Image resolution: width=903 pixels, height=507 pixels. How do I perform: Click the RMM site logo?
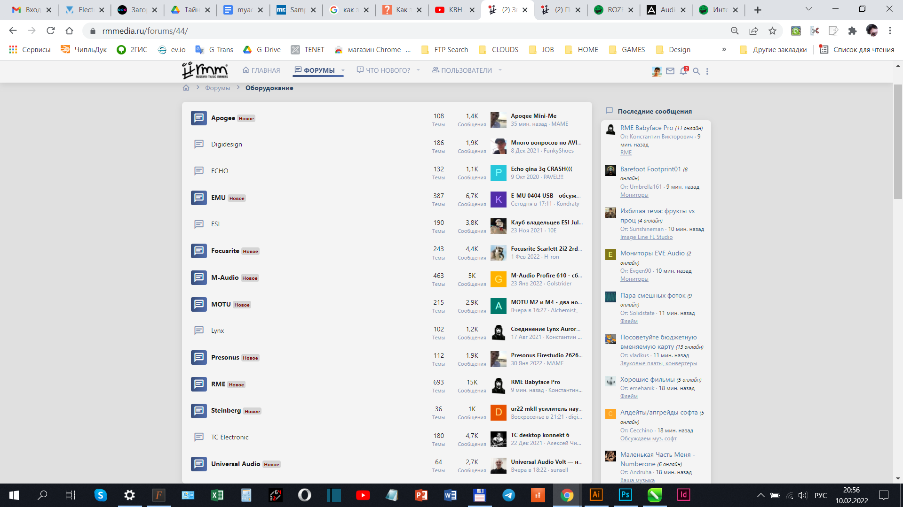click(205, 70)
